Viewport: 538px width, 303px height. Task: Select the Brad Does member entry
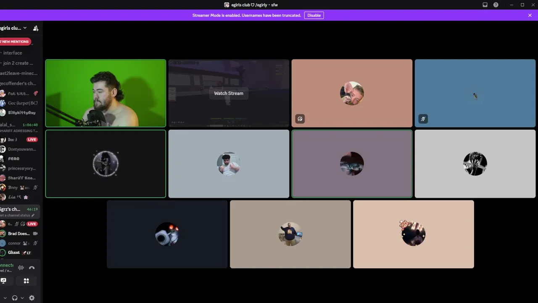tap(20, 234)
